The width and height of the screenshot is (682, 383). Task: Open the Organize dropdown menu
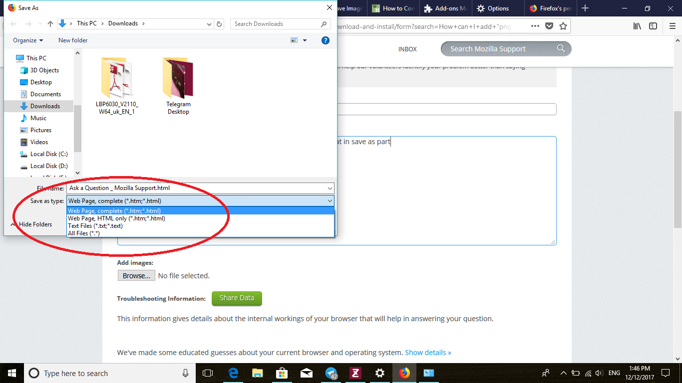[x=28, y=40]
